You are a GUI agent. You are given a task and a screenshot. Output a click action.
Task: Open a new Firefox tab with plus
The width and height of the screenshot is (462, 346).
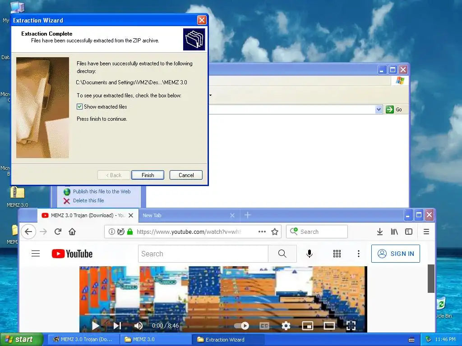tap(248, 215)
